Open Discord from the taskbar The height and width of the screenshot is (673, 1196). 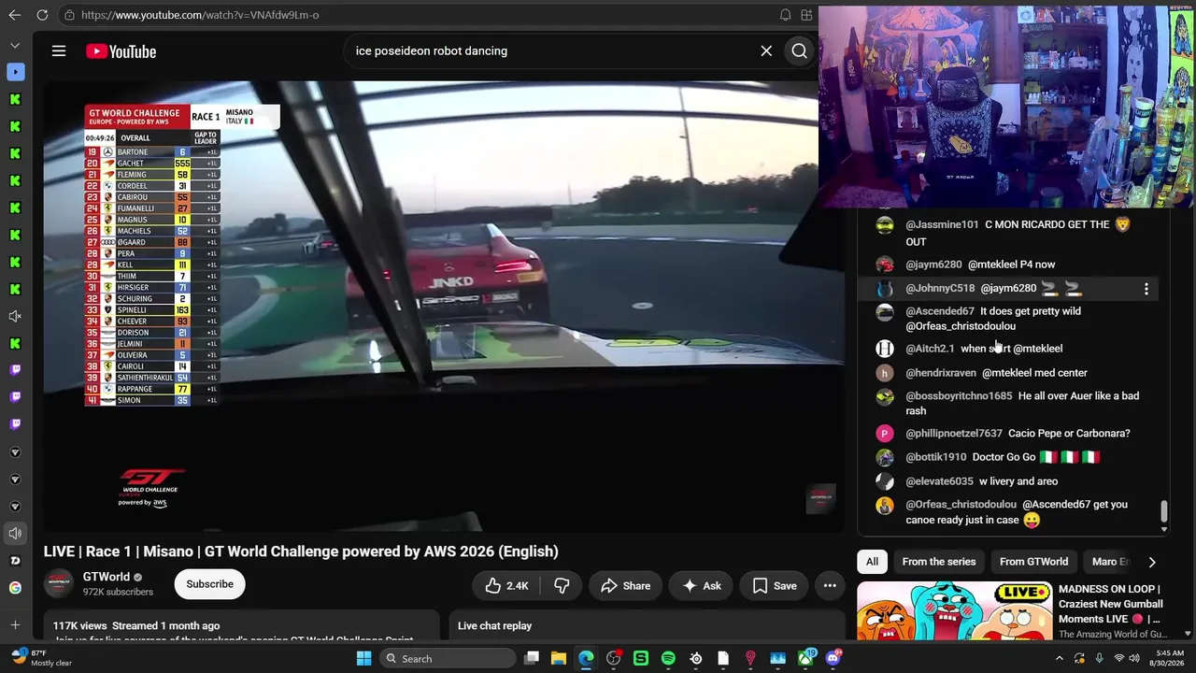[833, 659]
